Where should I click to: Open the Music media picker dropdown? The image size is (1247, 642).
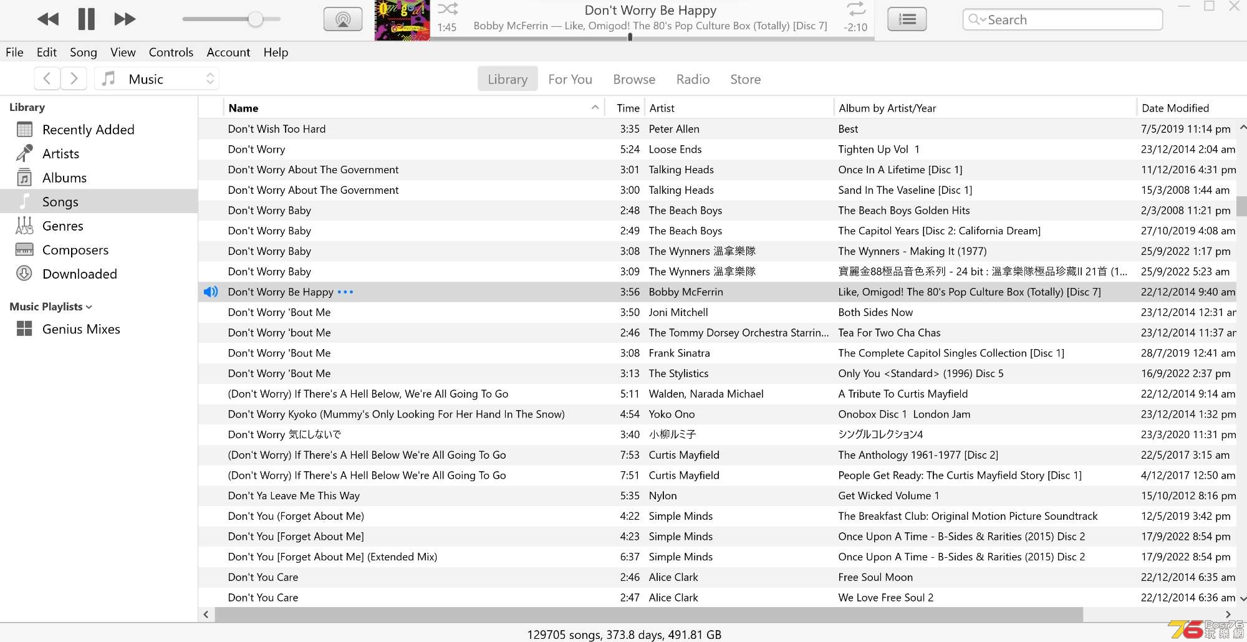[156, 79]
